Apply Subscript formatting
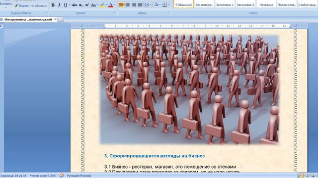 [80, 5]
